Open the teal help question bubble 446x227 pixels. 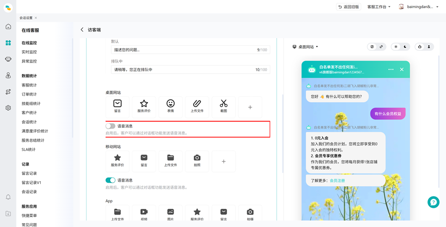coord(433,202)
